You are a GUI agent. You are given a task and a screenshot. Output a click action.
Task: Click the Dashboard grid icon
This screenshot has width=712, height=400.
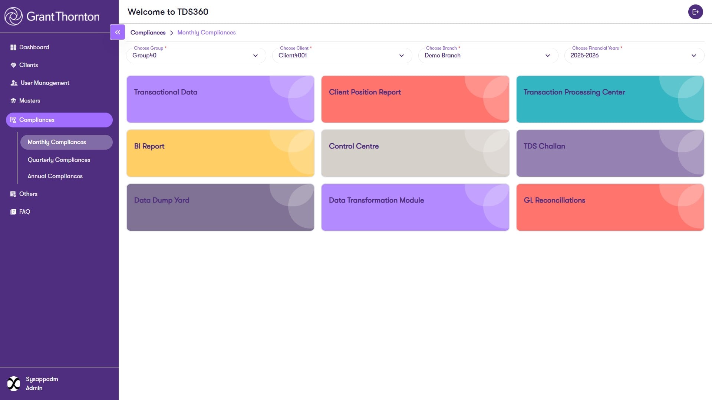(13, 47)
